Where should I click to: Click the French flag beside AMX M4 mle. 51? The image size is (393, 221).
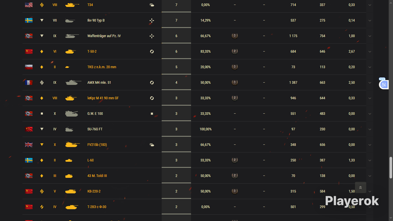(x=29, y=83)
